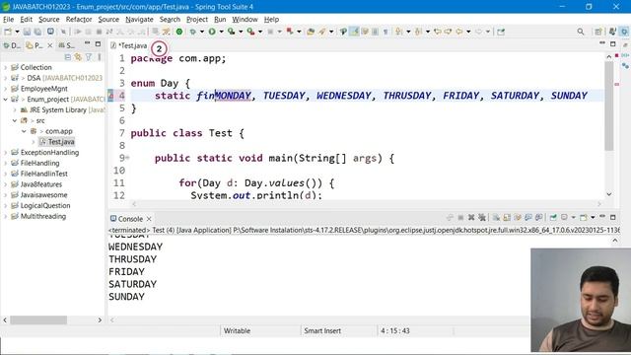Click Clear Console icon
Screen dimensions: 631x355
click(x=496, y=217)
